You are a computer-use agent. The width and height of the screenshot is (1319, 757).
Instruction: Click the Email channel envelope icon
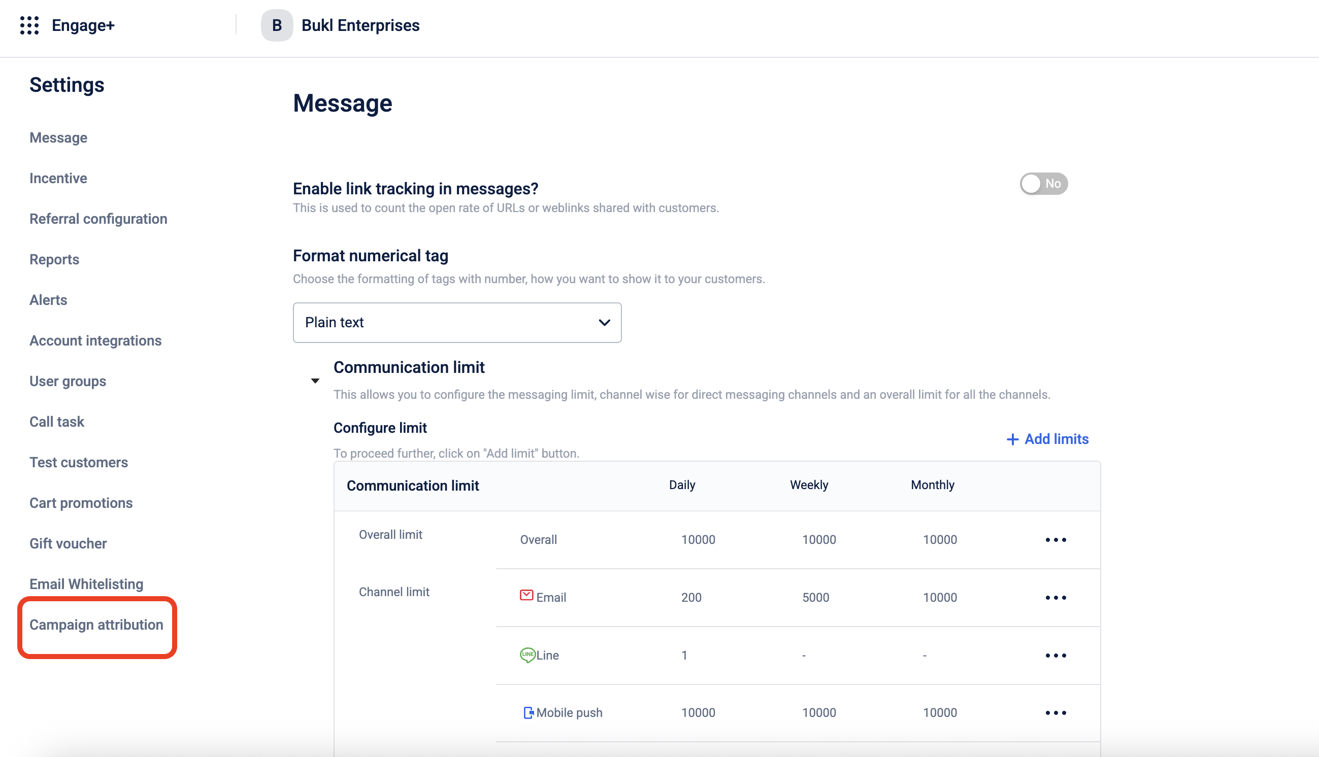click(526, 595)
